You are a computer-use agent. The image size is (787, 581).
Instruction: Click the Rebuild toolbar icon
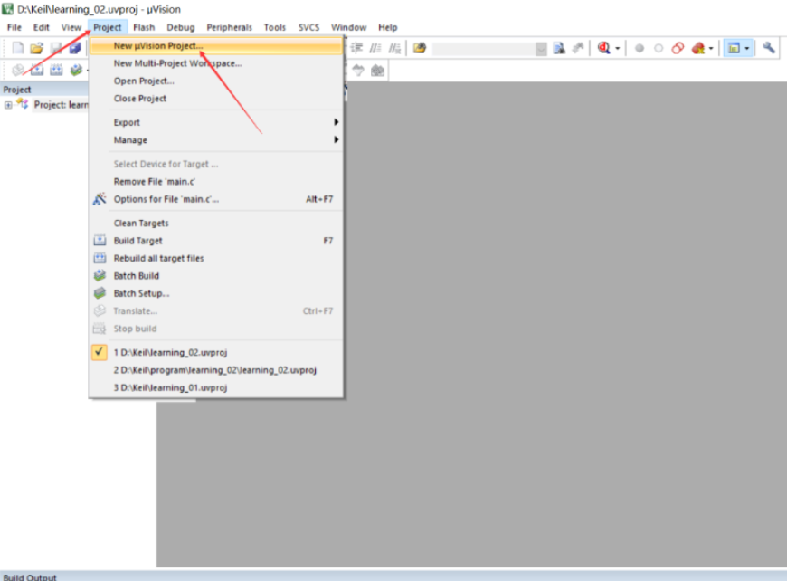click(x=56, y=71)
